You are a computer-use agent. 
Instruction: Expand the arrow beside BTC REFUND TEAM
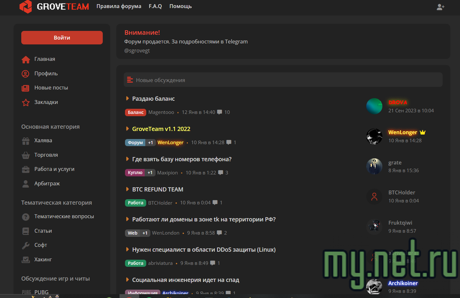pos(127,189)
